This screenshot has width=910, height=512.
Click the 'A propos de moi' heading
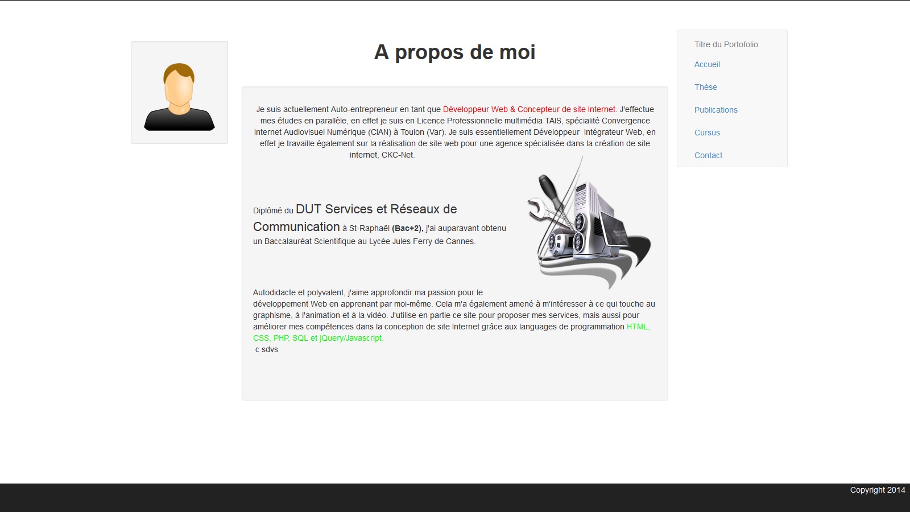coord(454,52)
